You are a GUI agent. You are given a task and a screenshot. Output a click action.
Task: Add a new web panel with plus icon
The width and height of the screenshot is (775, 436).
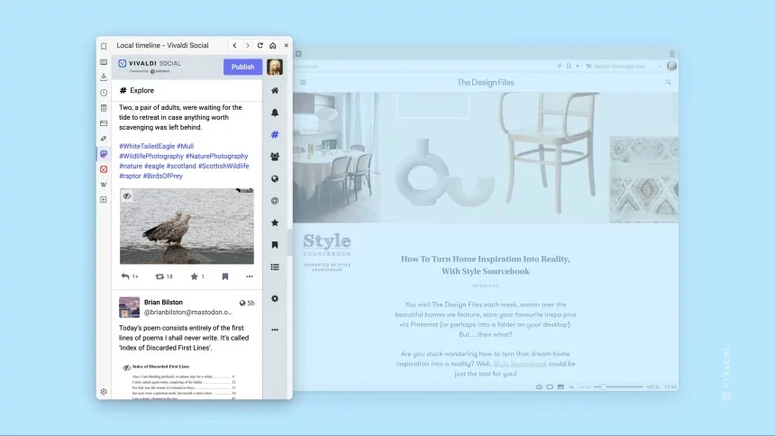(x=104, y=200)
